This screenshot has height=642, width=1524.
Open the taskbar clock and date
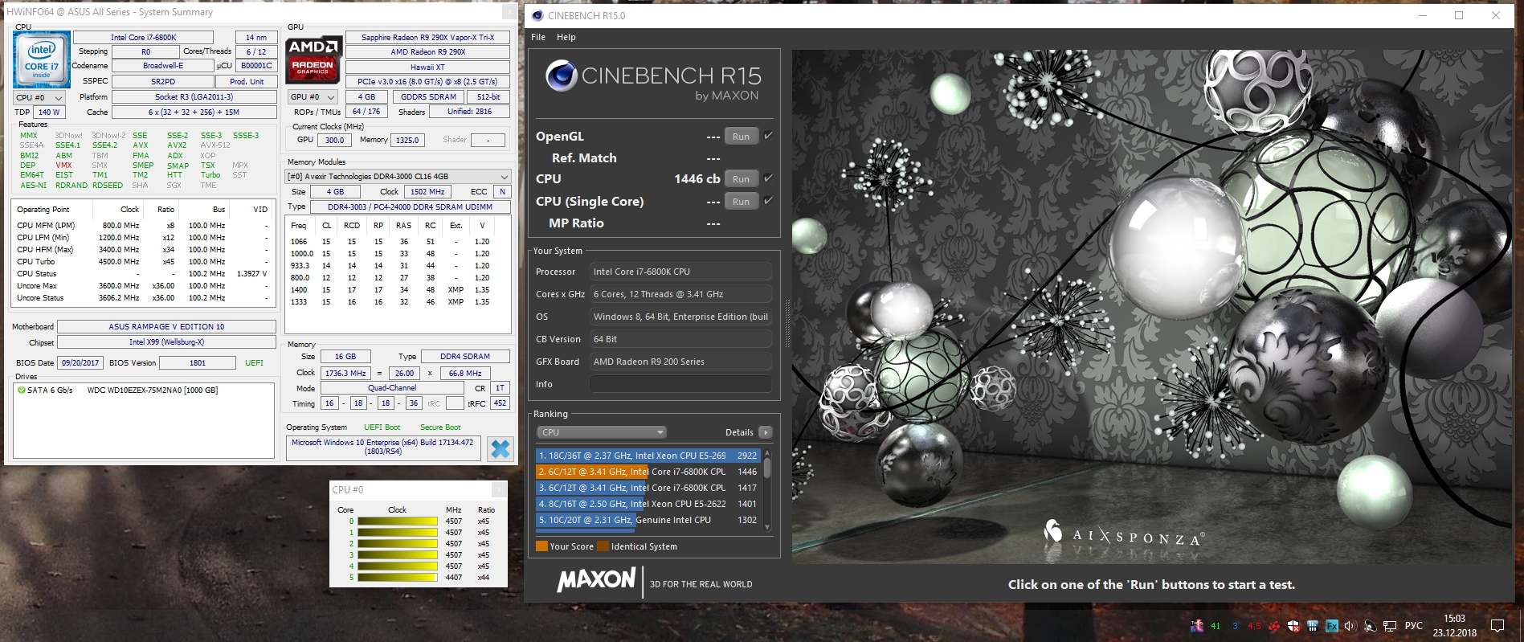[1454, 626]
